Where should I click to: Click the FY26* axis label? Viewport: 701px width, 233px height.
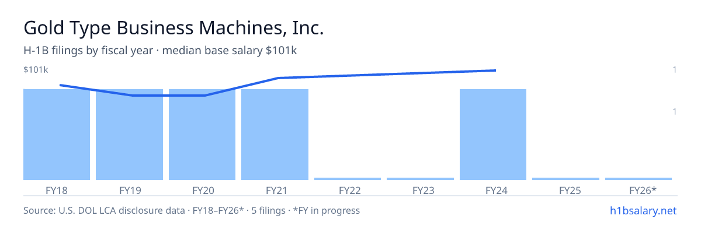tap(643, 190)
